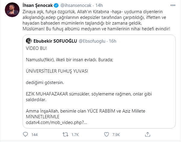Open the quoted tweet at 'ÜNİVERSİTELER FUHUŞ YUVASI'
The height and width of the screenshot is (142, 183).
(57, 71)
